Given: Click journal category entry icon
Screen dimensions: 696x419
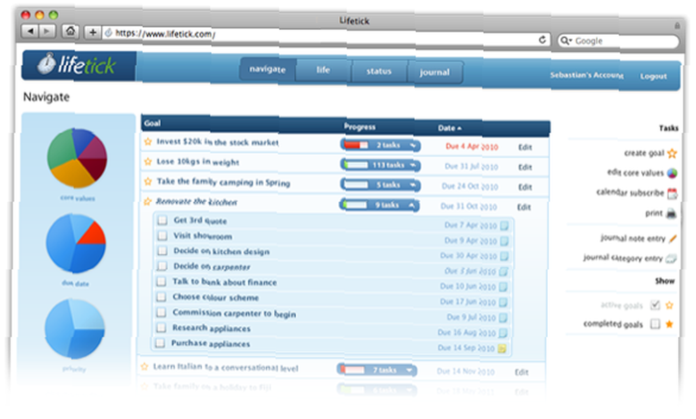Looking at the screenshot, I should [x=671, y=258].
